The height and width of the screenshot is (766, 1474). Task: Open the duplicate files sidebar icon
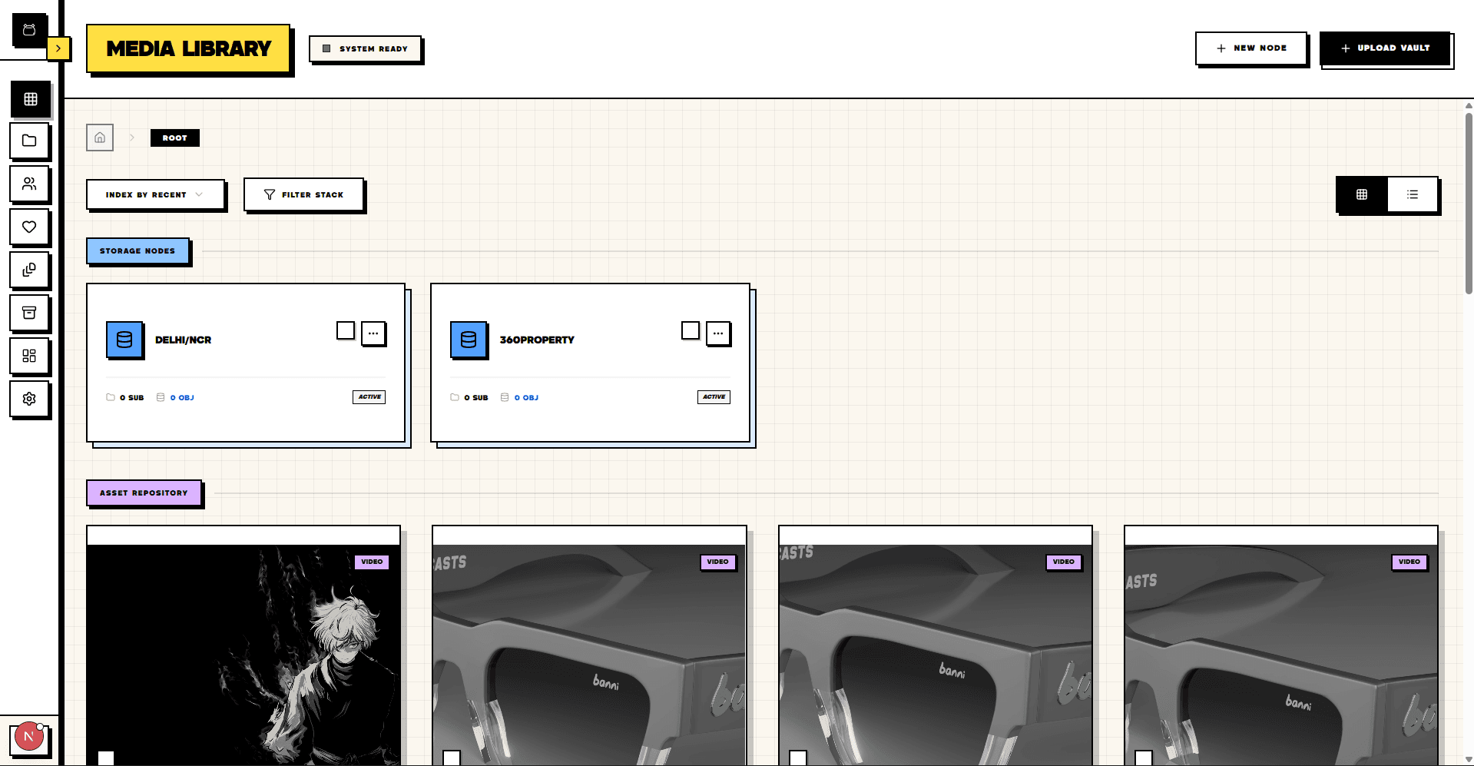[x=30, y=270]
